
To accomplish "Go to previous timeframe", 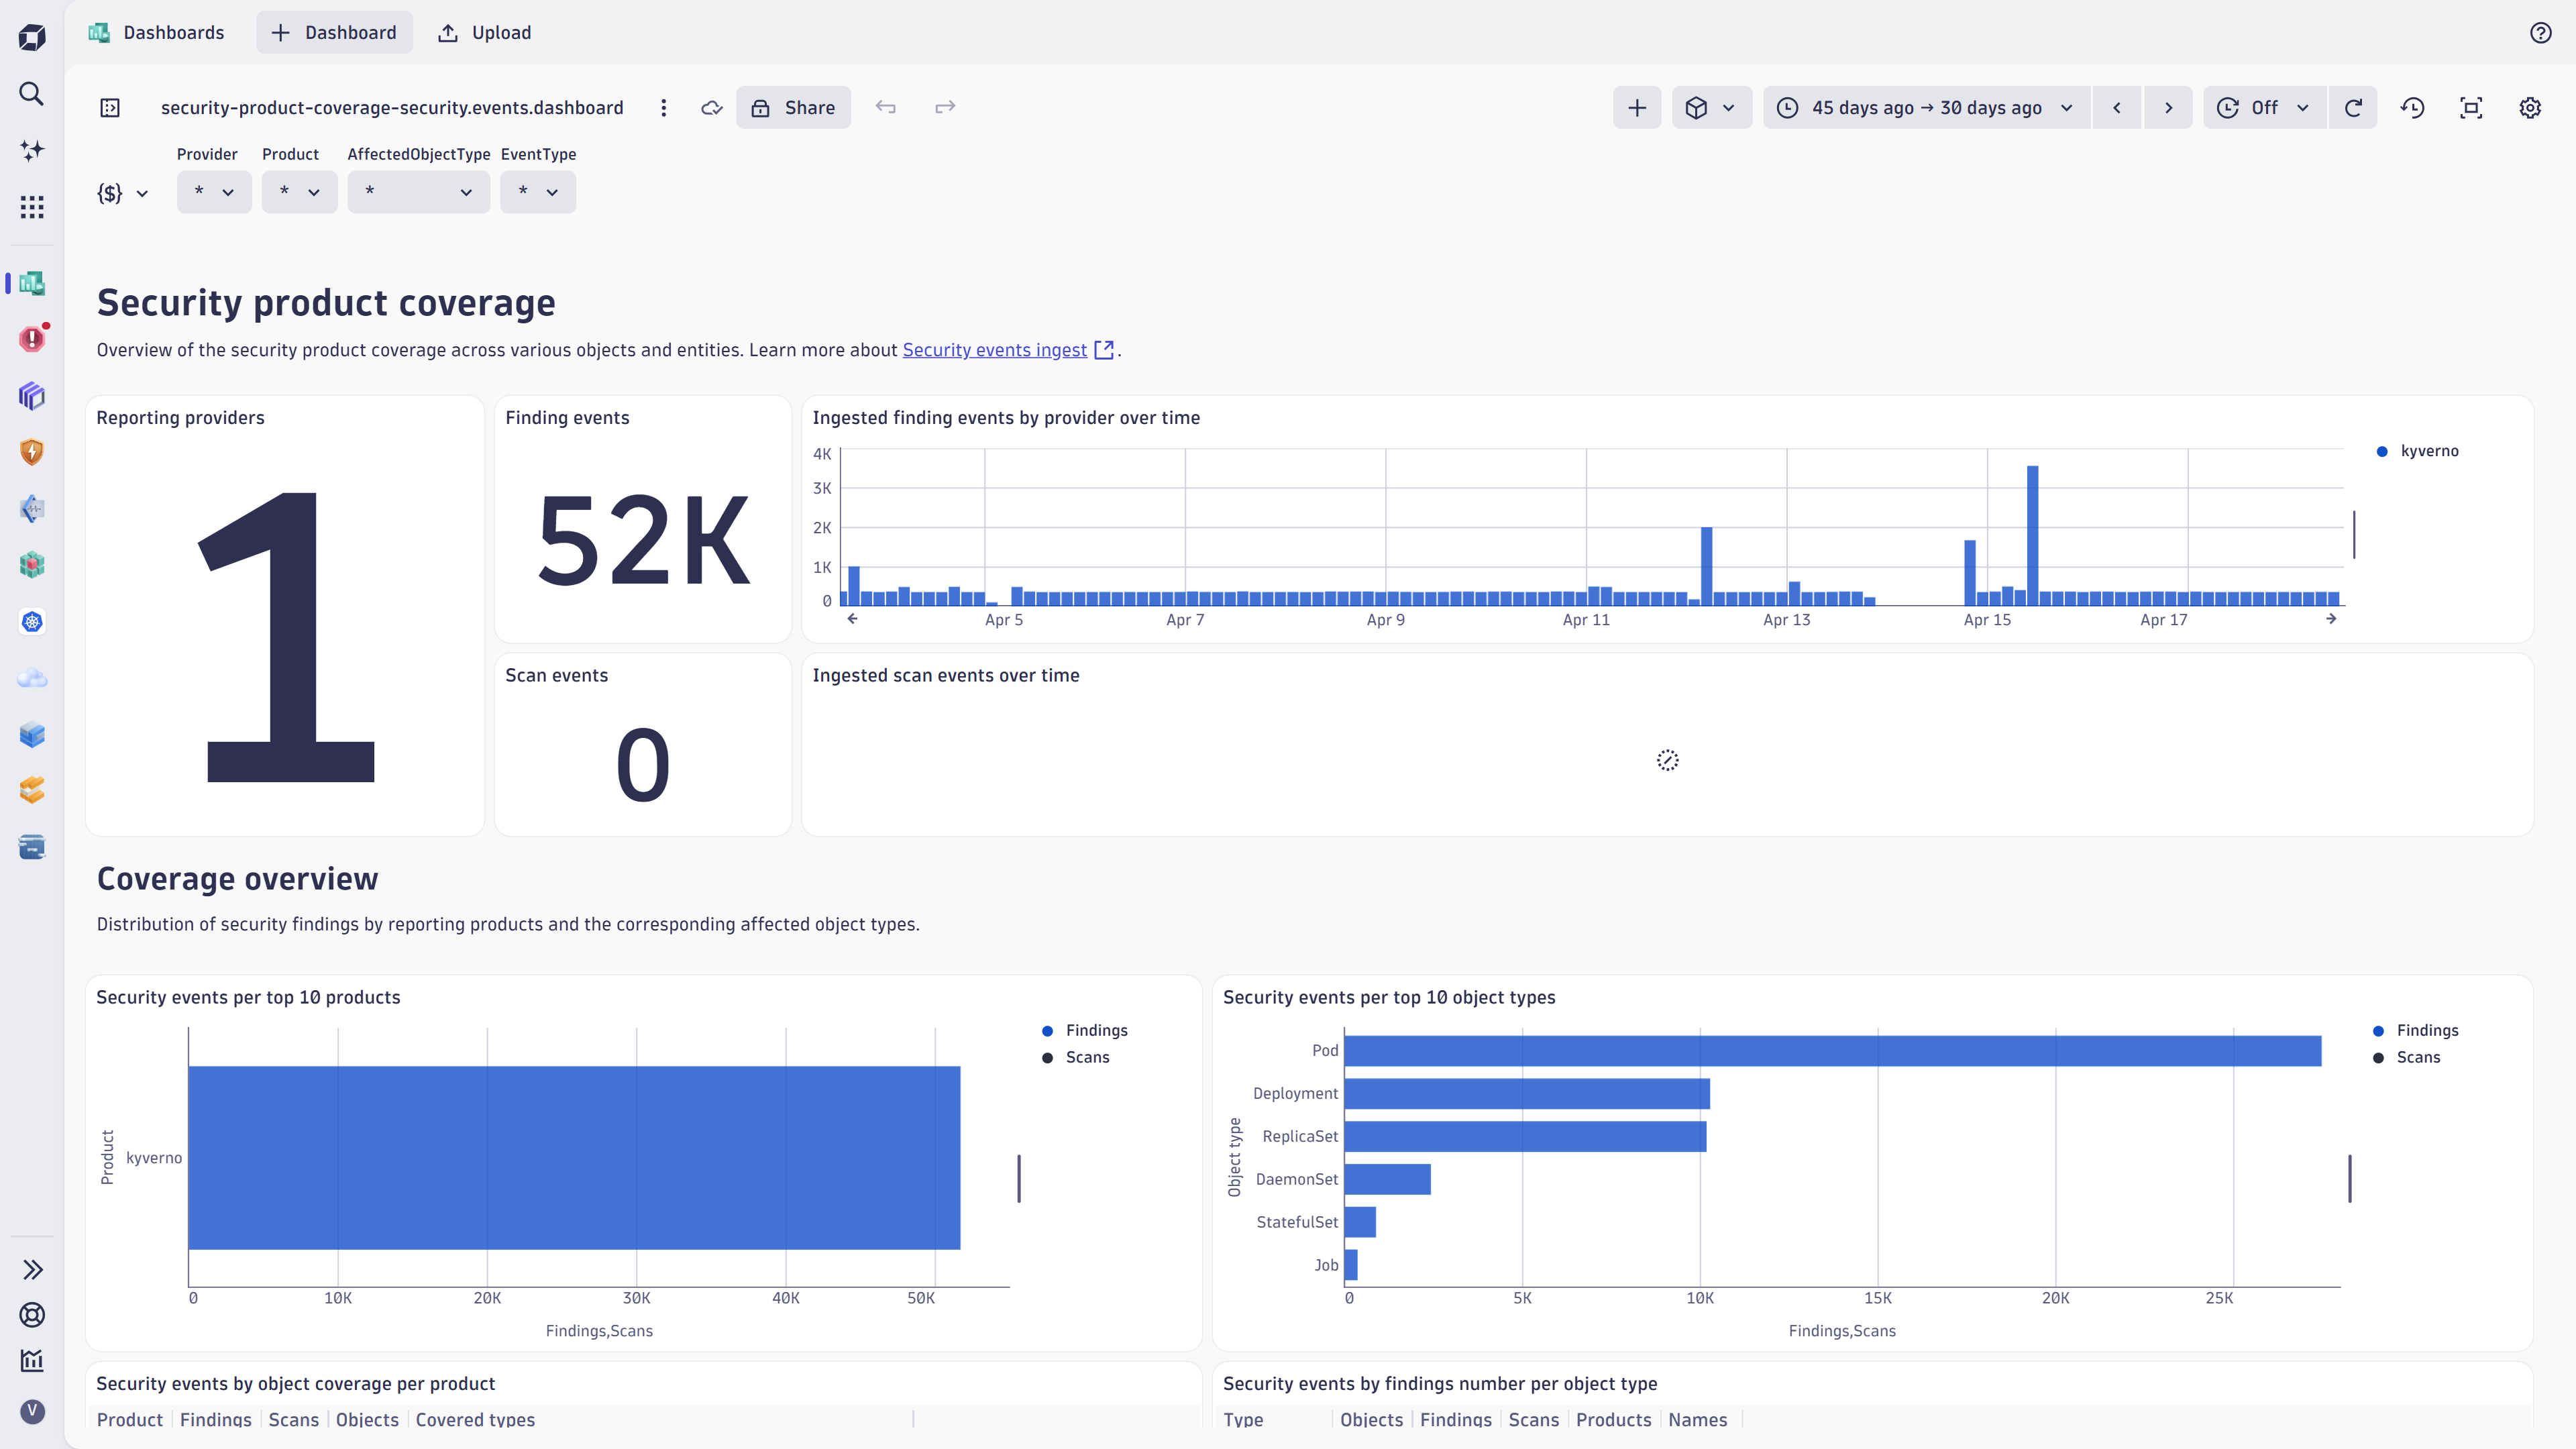I will (x=2116, y=108).
